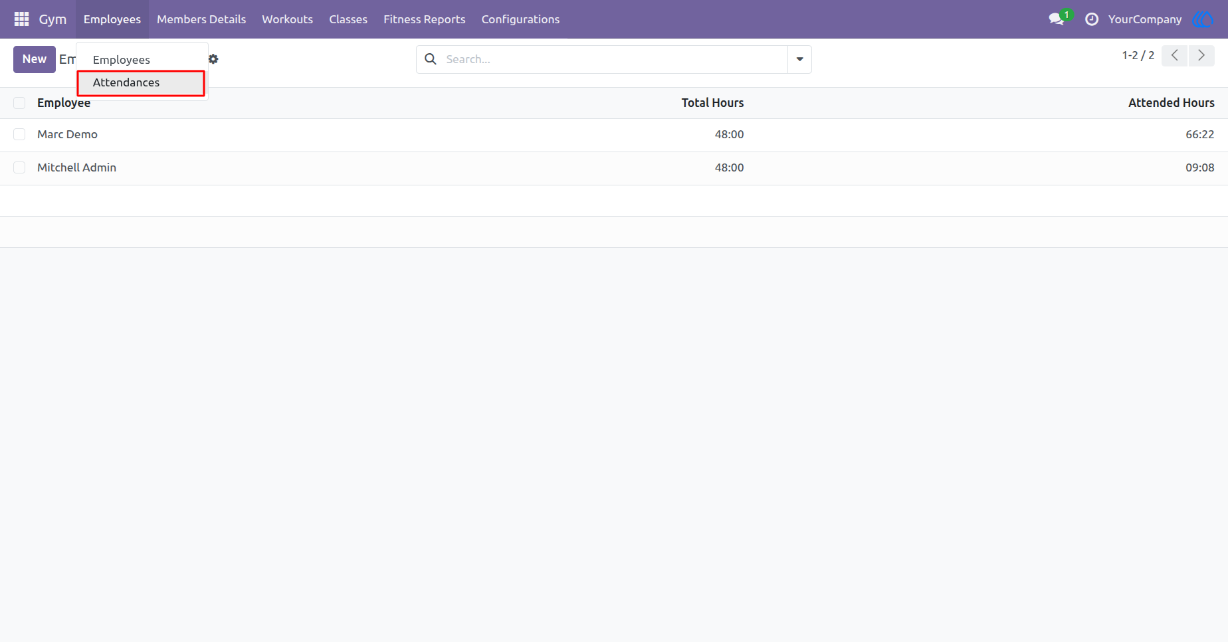Click the 1-2 / 2 pager counter

tap(1138, 56)
